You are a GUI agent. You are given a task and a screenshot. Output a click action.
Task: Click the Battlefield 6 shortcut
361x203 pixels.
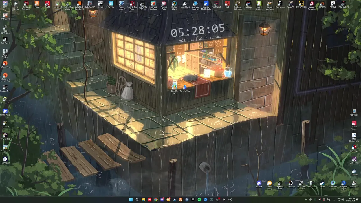(5, 41)
